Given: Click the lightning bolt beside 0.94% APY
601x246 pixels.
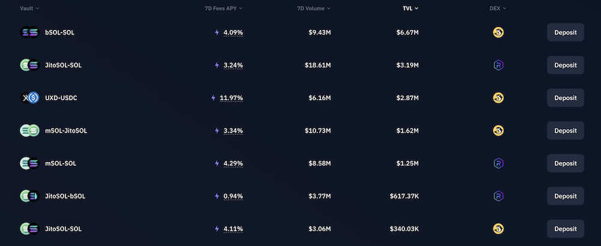Looking at the screenshot, I should (x=217, y=196).
